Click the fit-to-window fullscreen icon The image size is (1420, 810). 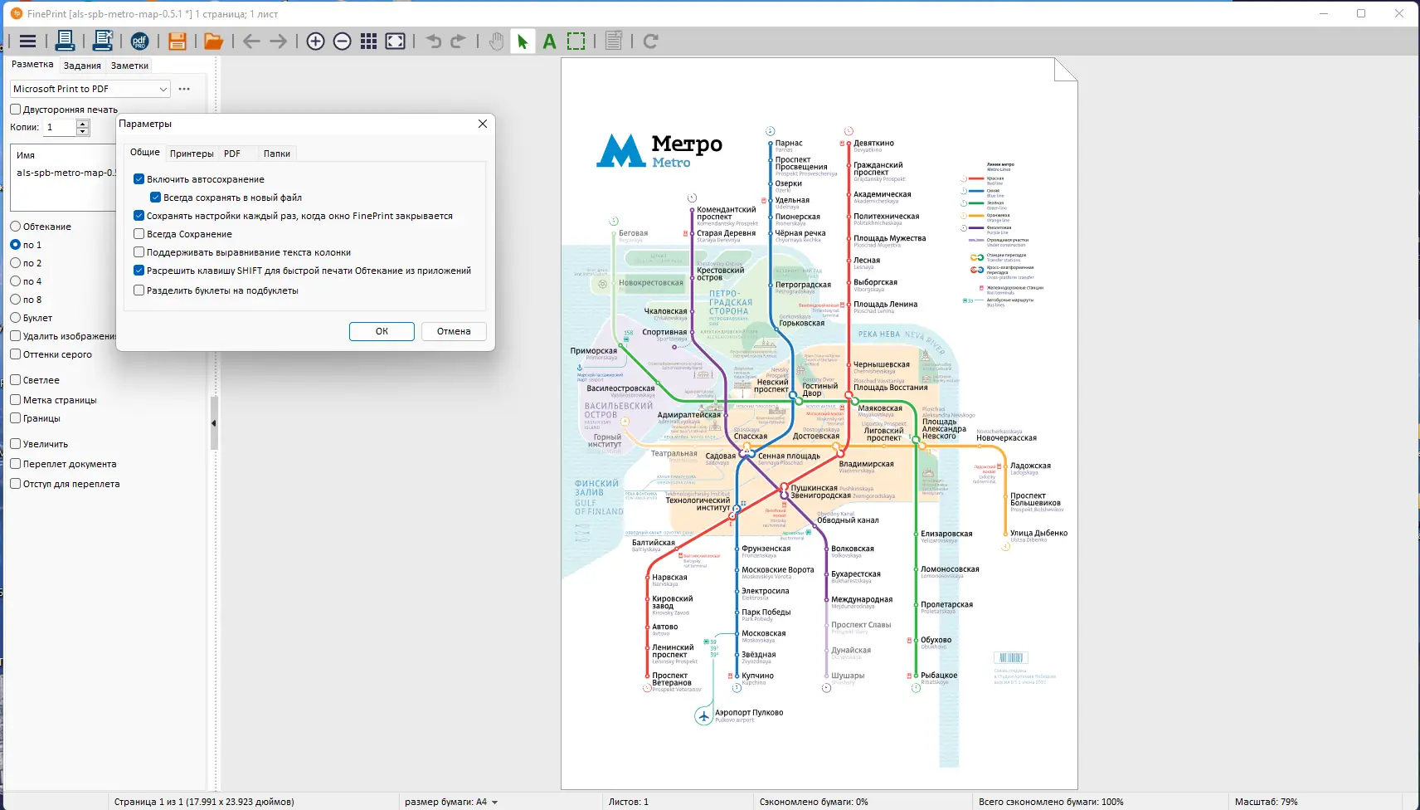coord(396,41)
